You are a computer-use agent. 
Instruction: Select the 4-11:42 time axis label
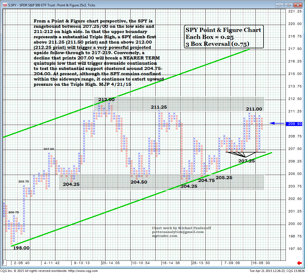click(51, 263)
